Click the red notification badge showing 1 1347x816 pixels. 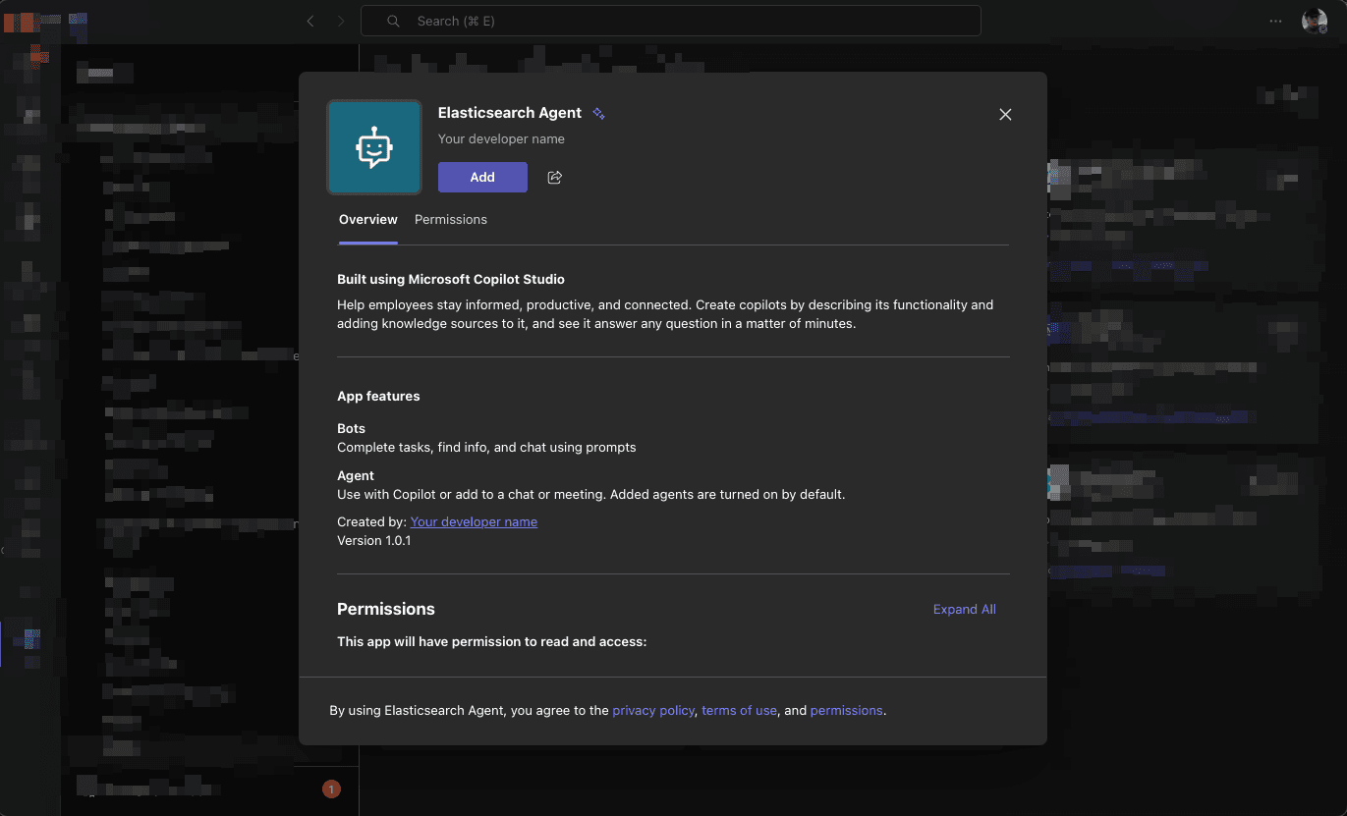(x=331, y=789)
